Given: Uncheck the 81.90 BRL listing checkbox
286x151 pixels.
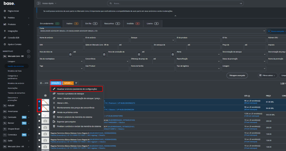Looking at the screenshot, I should pos(39,102).
